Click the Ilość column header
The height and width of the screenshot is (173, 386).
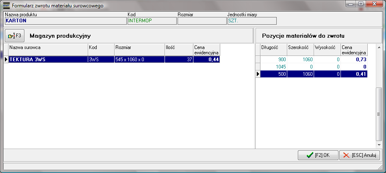click(x=178, y=49)
